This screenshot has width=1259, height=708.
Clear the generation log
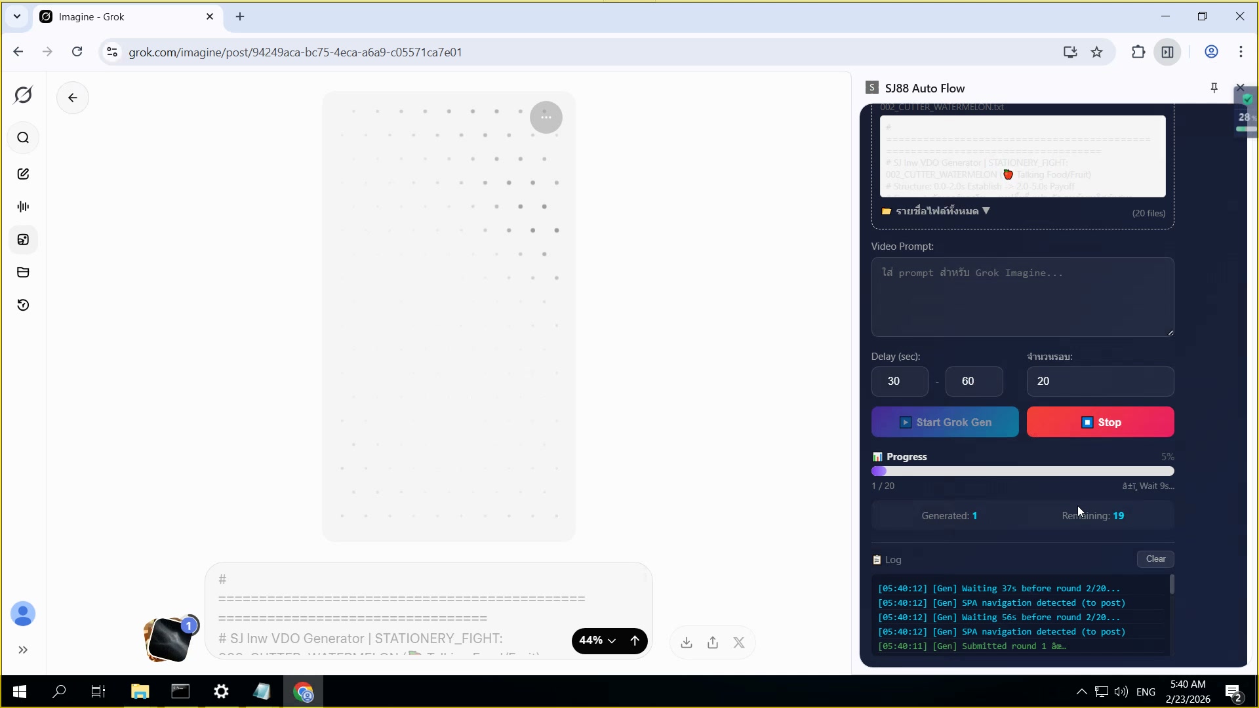point(1155,559)
